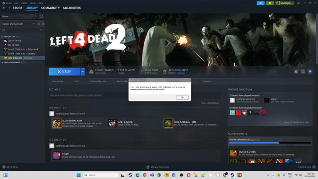Open the Cache Grab achievement icon
Image resolution: width=318 pixels, height=179 pixels.
click(x=112, y=123)
